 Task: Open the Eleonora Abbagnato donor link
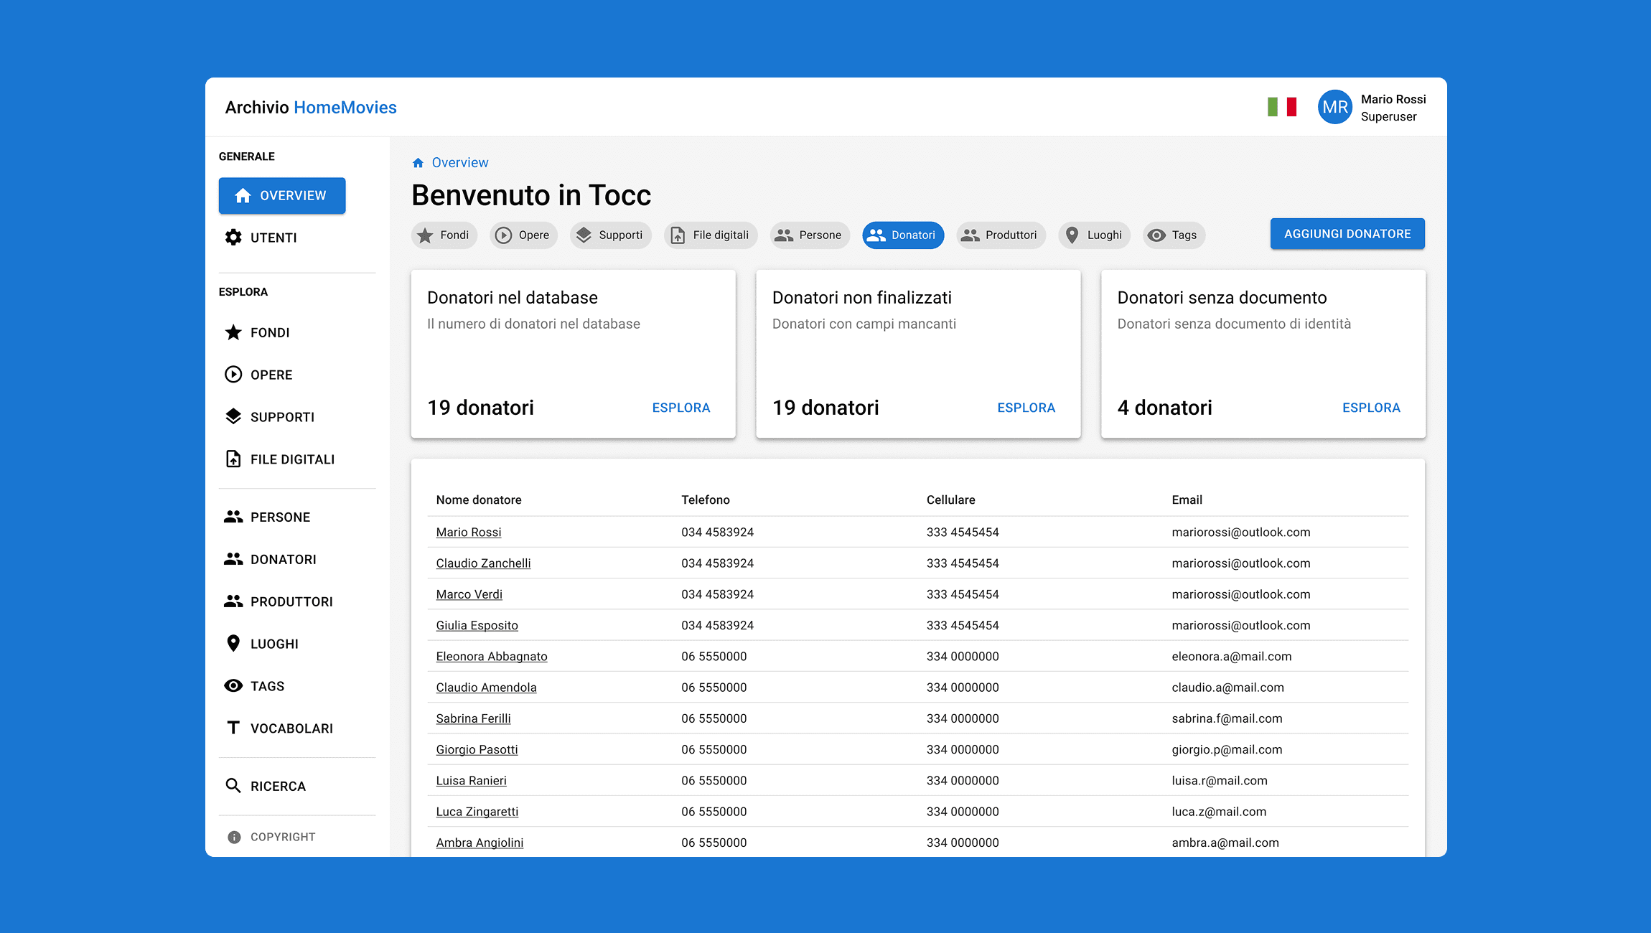[x=491, y=657]
